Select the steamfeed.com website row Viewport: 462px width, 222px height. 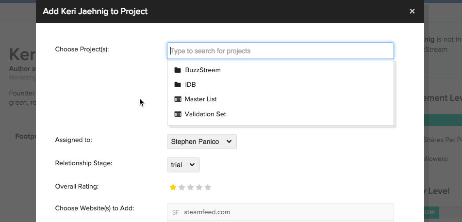coord(280,212)
